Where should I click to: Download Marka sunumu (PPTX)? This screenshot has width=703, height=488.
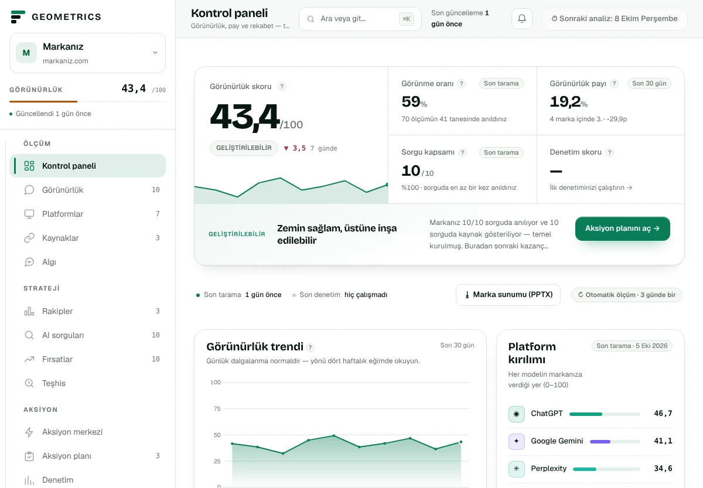[x=508, y=295]
